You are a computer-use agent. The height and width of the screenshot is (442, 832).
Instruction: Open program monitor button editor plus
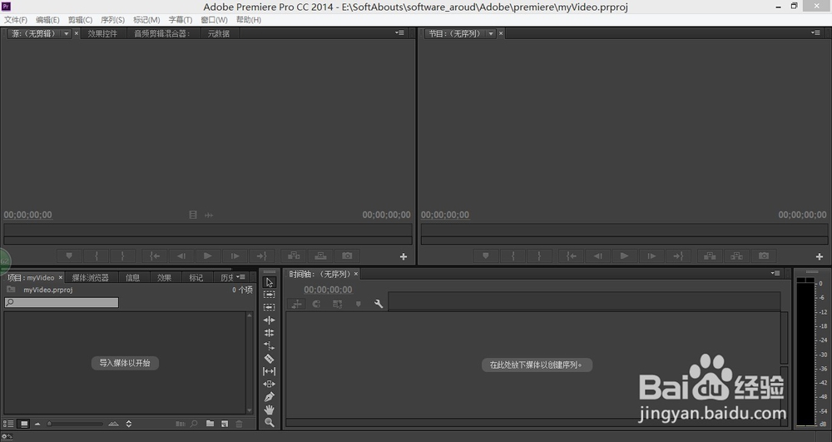(x=820, y=256)
